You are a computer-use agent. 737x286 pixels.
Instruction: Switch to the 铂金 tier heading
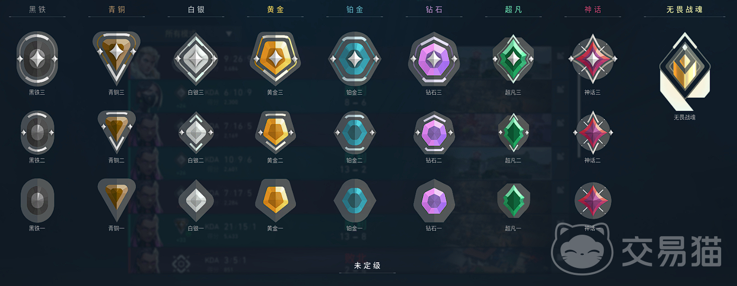pyautogui.click(x=354, y=10)
